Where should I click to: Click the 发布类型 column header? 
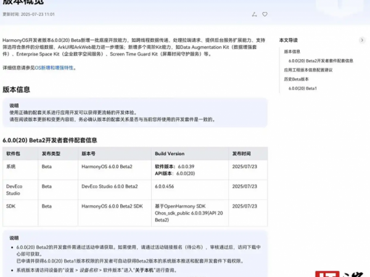pos(51,153)
